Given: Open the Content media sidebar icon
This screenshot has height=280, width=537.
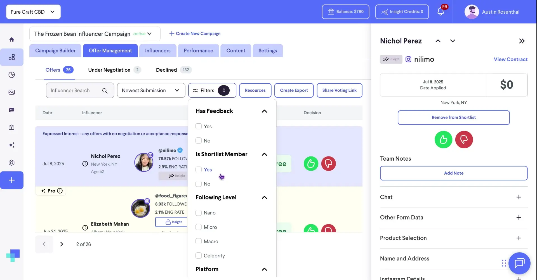Looking at the screenshot, I should point(12,92).
